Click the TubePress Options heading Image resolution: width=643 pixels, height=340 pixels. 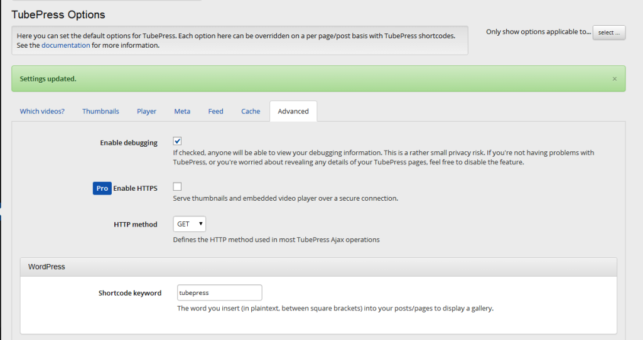58,15
